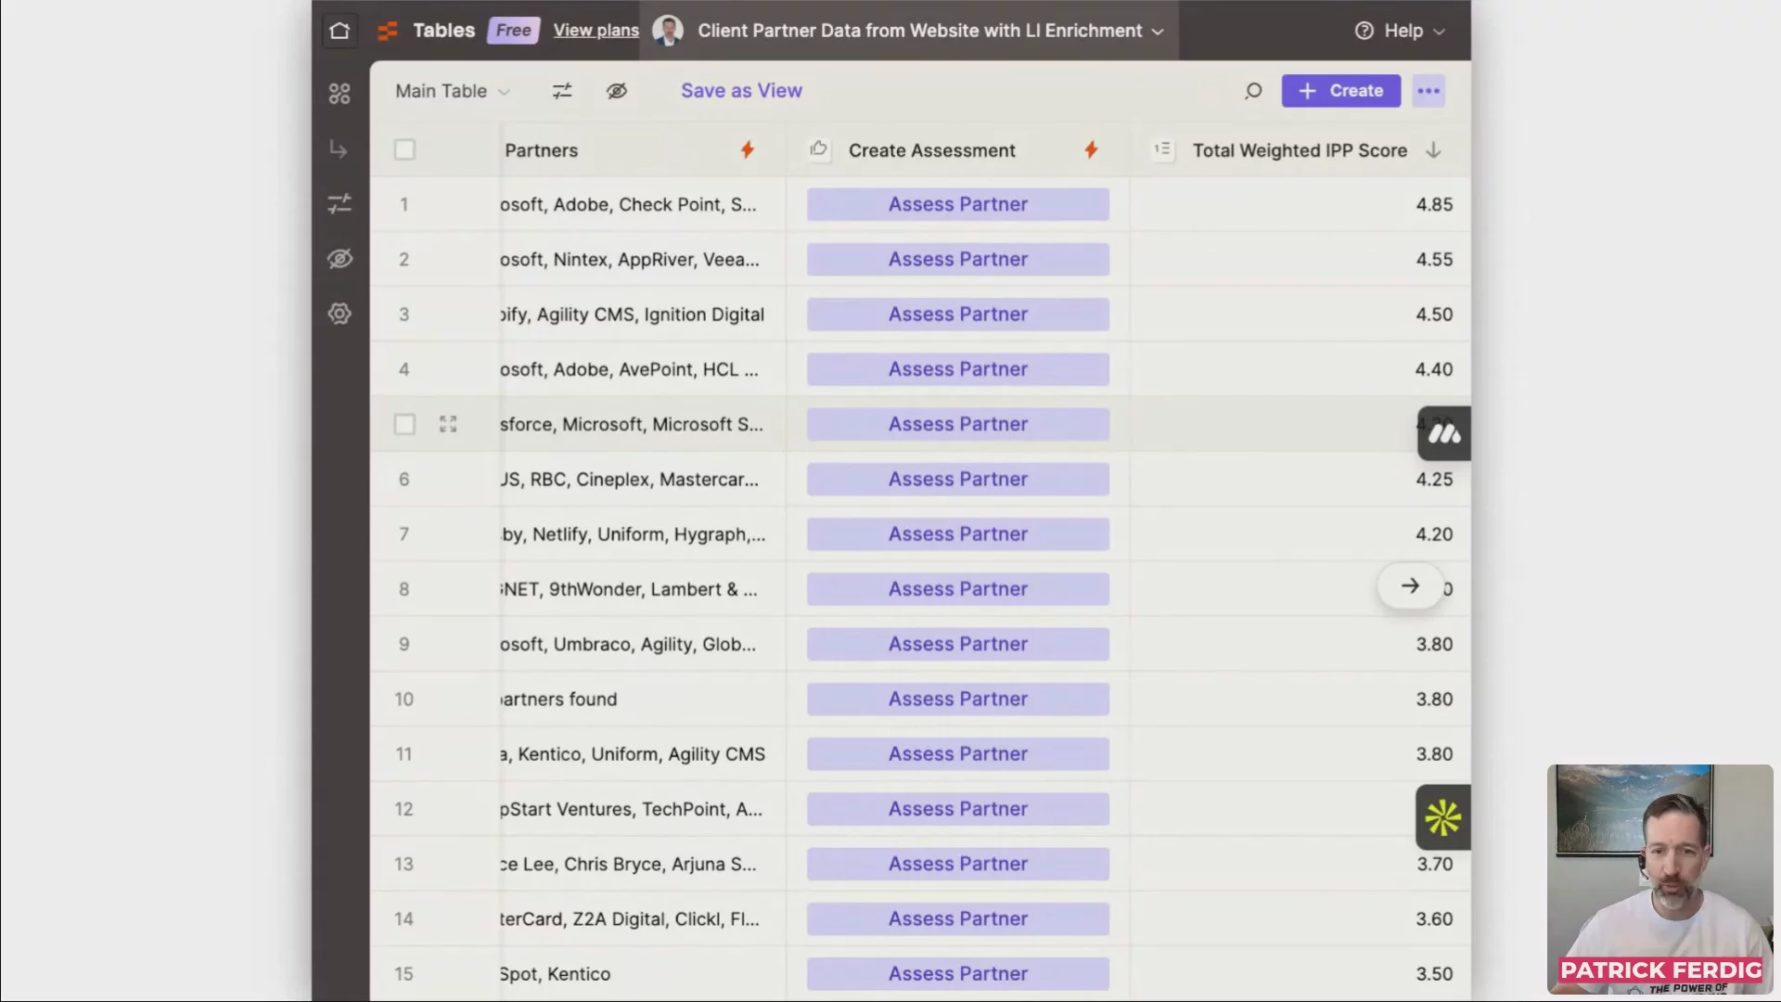Toggle hidden fields eye icon in toolbar
1781x1002 pixels.
(x=617, y=91)
